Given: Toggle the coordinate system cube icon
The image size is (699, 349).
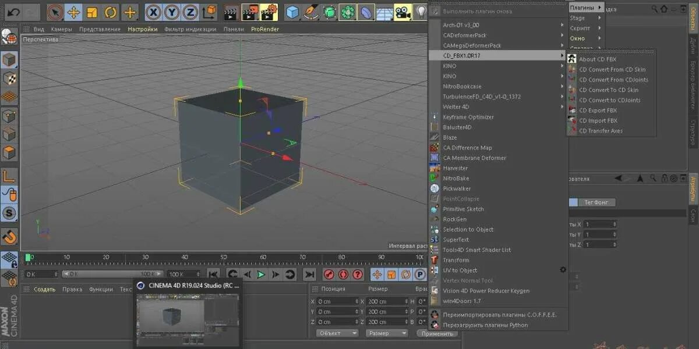Looking at the screenshot, I should 210,12.
